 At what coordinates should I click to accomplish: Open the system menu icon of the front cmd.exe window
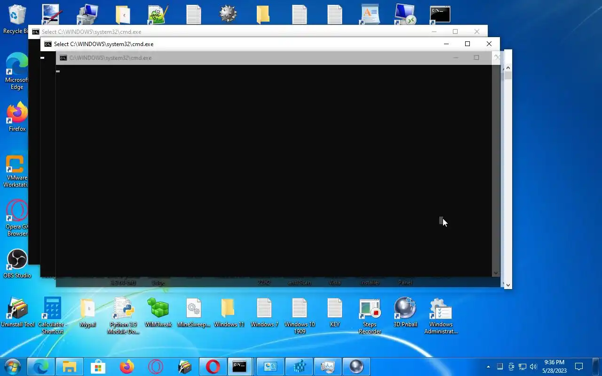(x=63, y=58)
